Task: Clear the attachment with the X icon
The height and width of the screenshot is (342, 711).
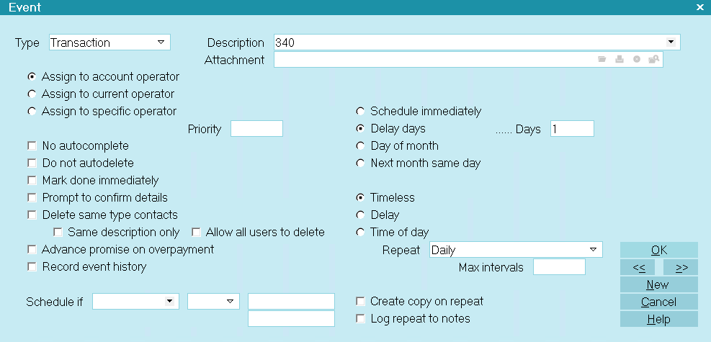Action: 637,59
